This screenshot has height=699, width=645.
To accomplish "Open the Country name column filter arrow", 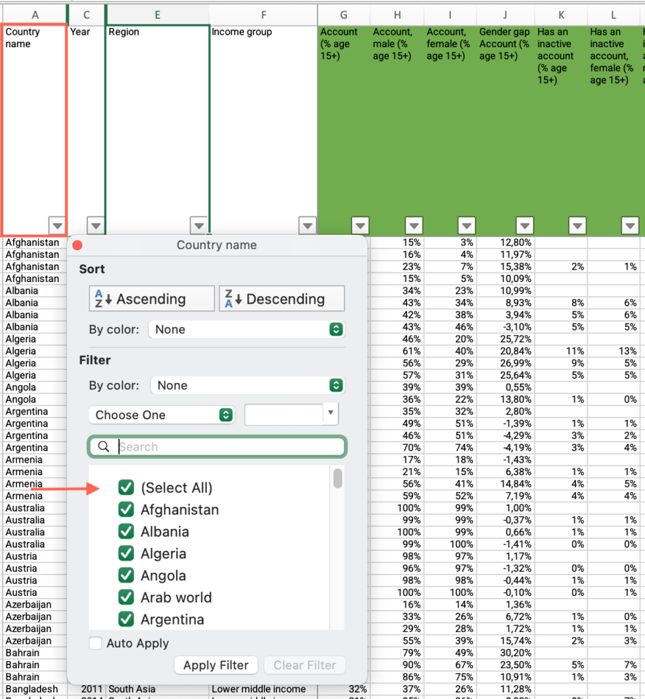I will 57,225.
